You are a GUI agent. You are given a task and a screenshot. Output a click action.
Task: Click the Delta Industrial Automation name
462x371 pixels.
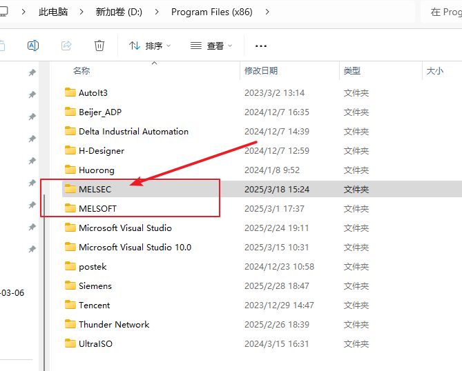click(133, 132)
